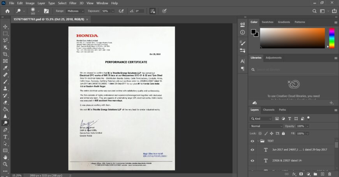Click Create new layer button
This screenshot has width=339, height=177.
322,174
